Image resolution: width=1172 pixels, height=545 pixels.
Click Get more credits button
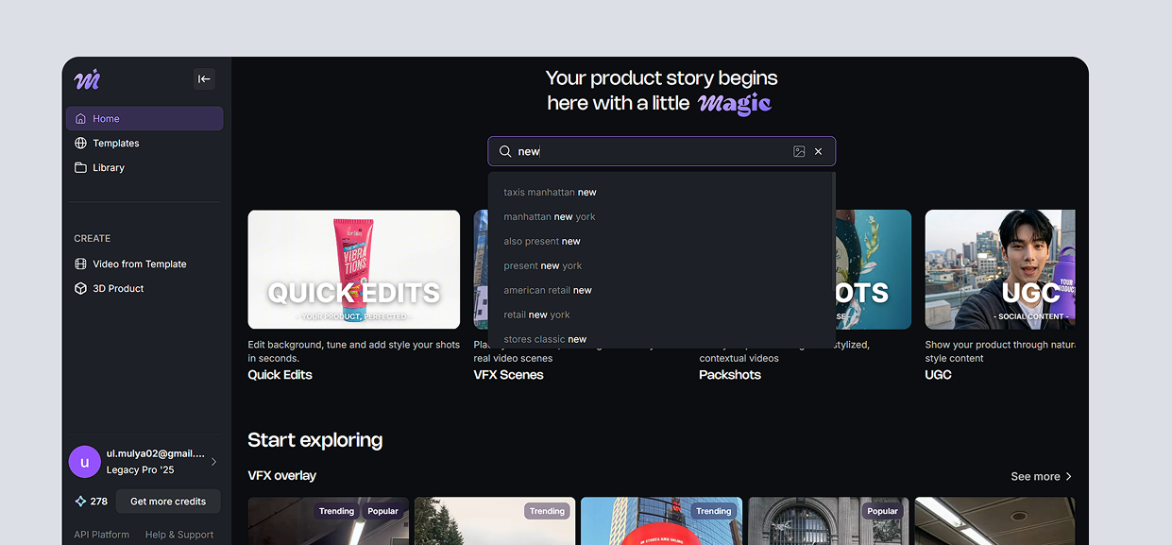click(168, 502)
